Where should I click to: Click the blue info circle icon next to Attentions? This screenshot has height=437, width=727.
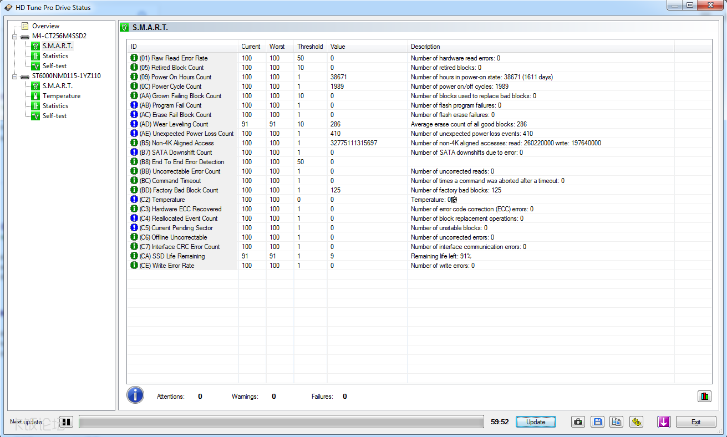coord(135,395)
